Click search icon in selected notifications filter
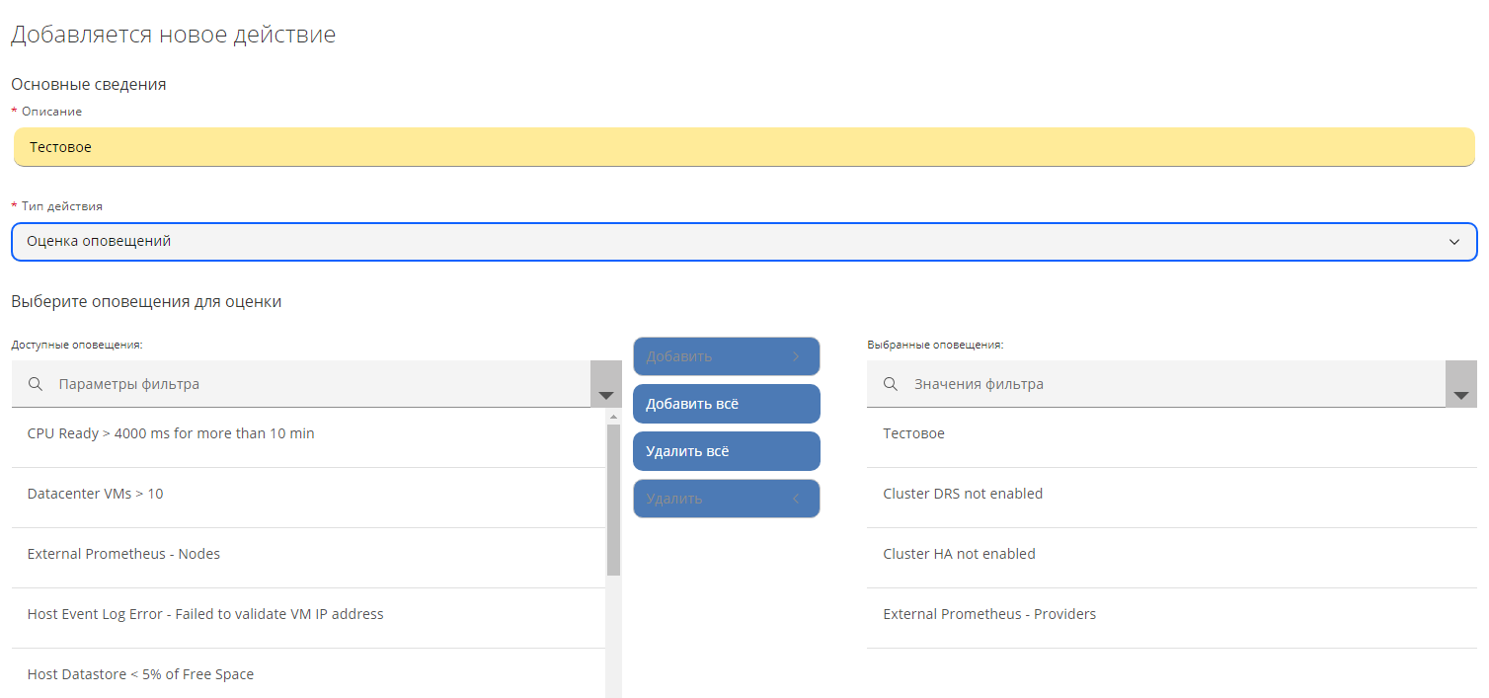The width and height of the screenshot is (1489, 698). (891, 384)
